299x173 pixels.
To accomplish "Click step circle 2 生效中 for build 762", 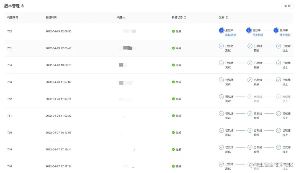I will pos(249,31).
